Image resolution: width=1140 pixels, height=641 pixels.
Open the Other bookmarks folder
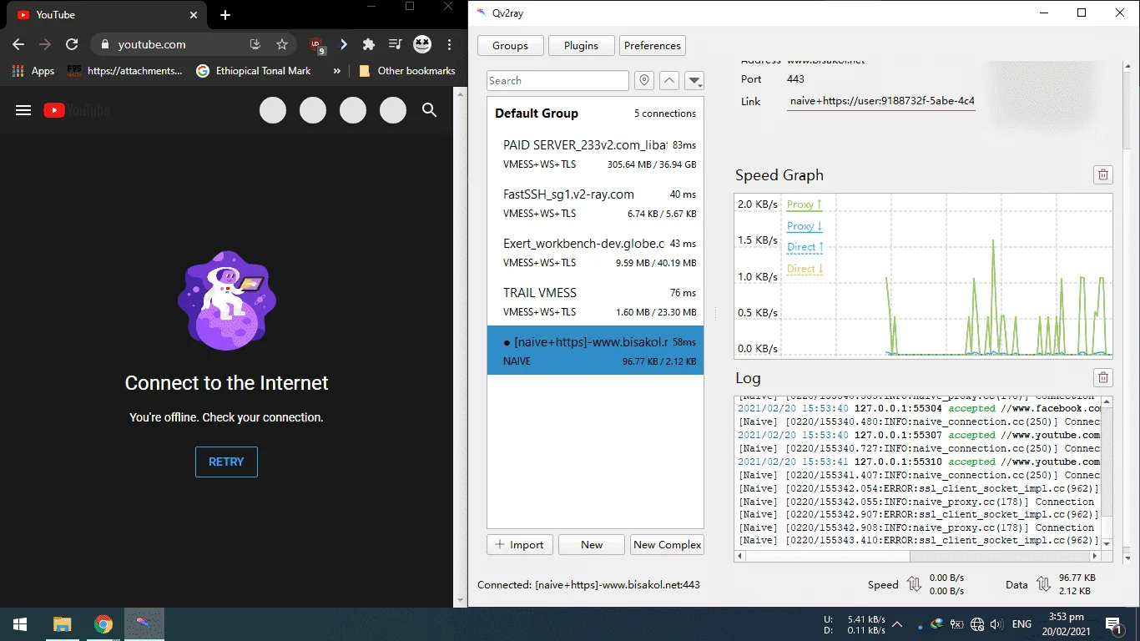407,71
